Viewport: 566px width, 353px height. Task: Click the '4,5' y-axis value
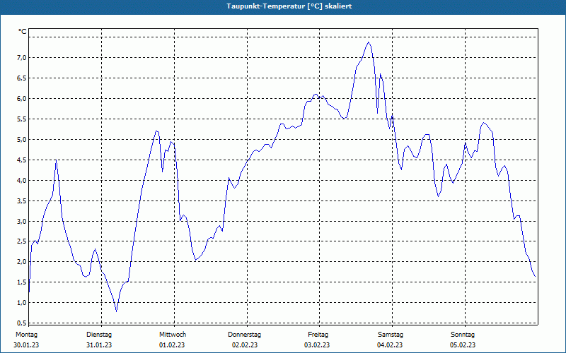[x=22, y=160]
